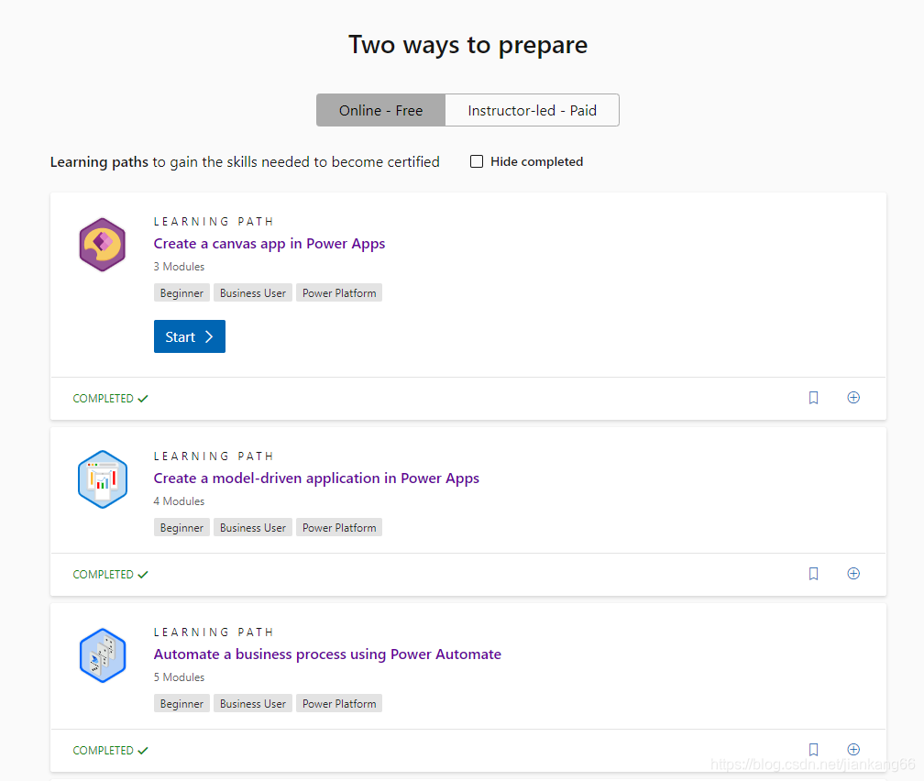This screenshot has height=781, width=924.
Task: Click COMPLETED status on Power Automate card
Action: pos(110,751)
